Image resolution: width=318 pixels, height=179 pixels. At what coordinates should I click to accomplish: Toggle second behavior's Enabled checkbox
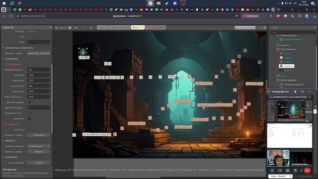(29, 129)
